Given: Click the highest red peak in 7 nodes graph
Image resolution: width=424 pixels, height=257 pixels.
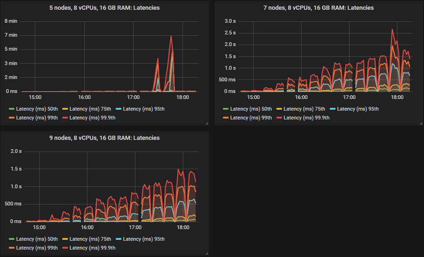Looking at the screenshot, I should pos(392,29).
